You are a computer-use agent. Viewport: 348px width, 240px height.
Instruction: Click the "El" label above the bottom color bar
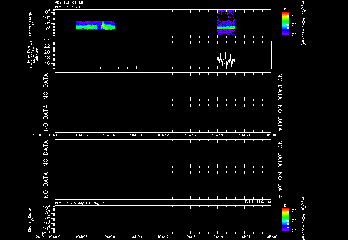(285, 206)
